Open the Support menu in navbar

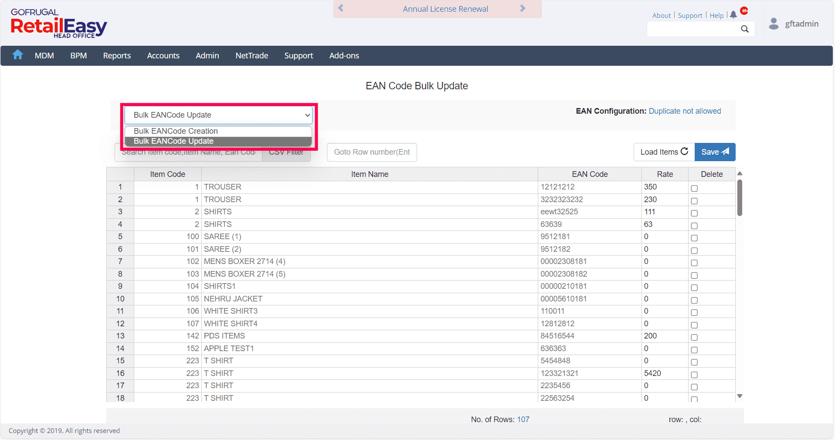click(299, 56)
